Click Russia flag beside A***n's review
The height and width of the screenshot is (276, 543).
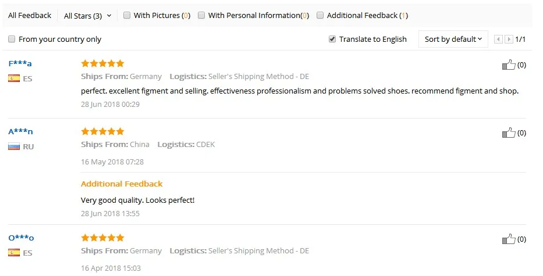click(14, 146)
